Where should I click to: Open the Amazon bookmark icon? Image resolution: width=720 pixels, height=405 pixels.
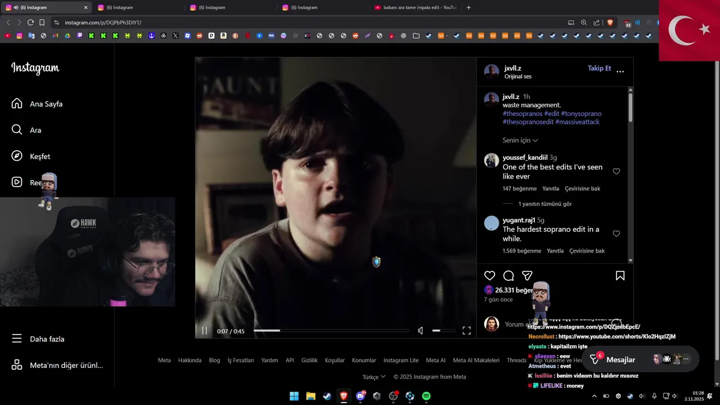(x=223, y=35)
